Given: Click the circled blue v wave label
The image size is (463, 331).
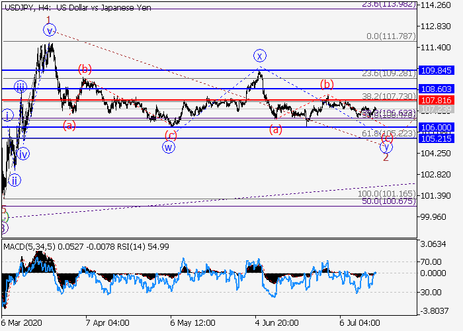Looking at the screenshot, I should (49, 30).
